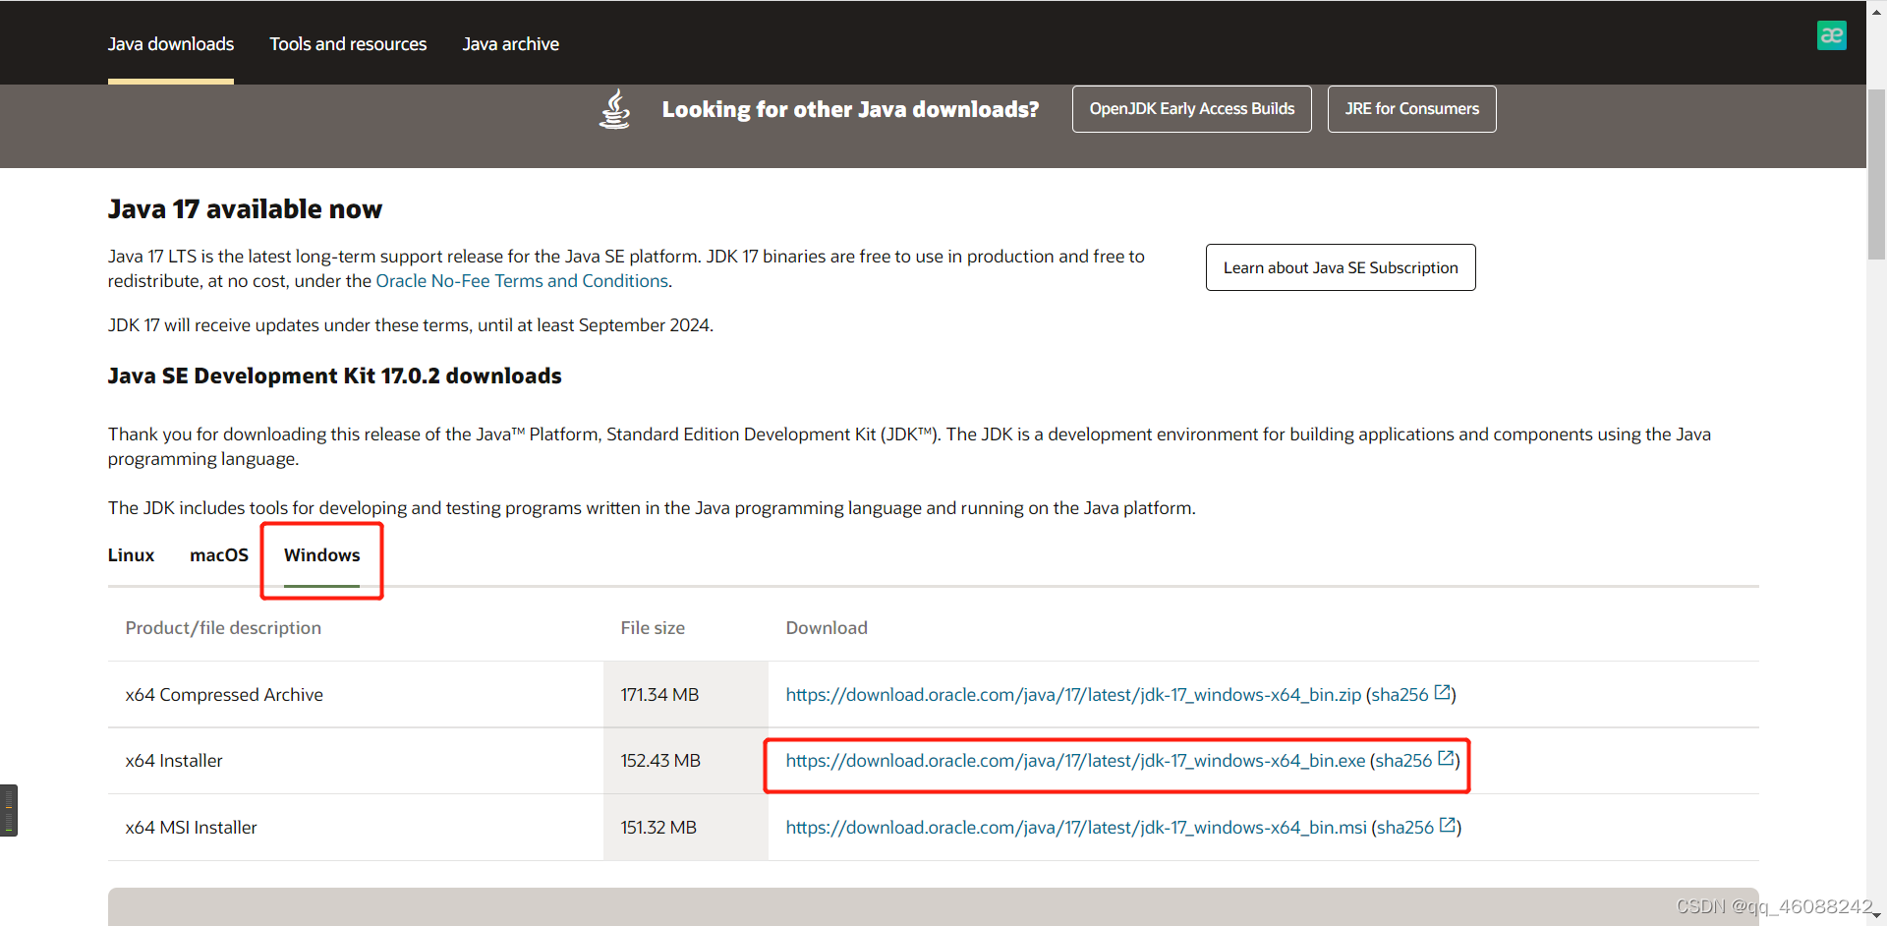Click JRE for Consumers button
This screenshot has width=1887, height=926.
click(x=1412, y=109)
